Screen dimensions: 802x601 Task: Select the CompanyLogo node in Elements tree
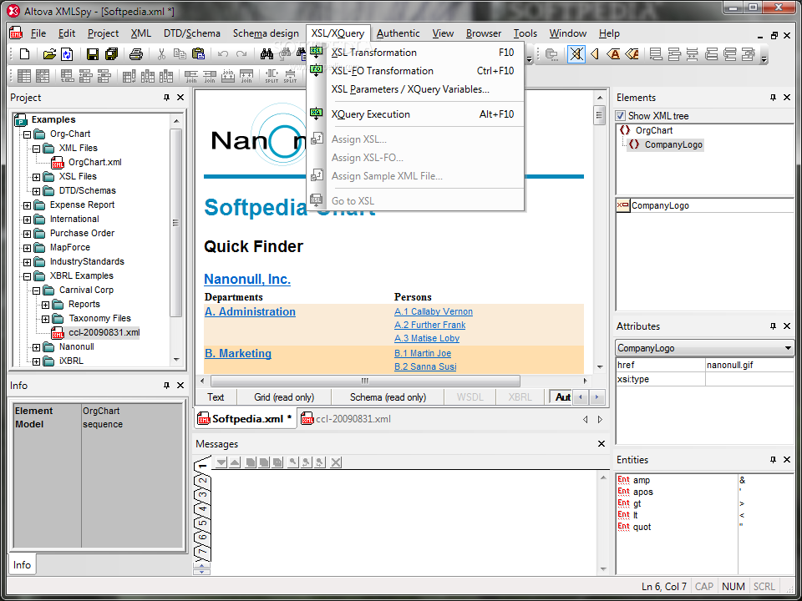click(x=673, y=144)
